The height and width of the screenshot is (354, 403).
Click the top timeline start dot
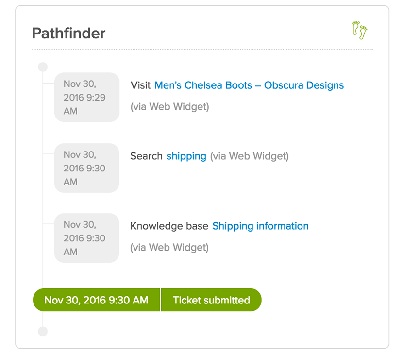(43, 67)
